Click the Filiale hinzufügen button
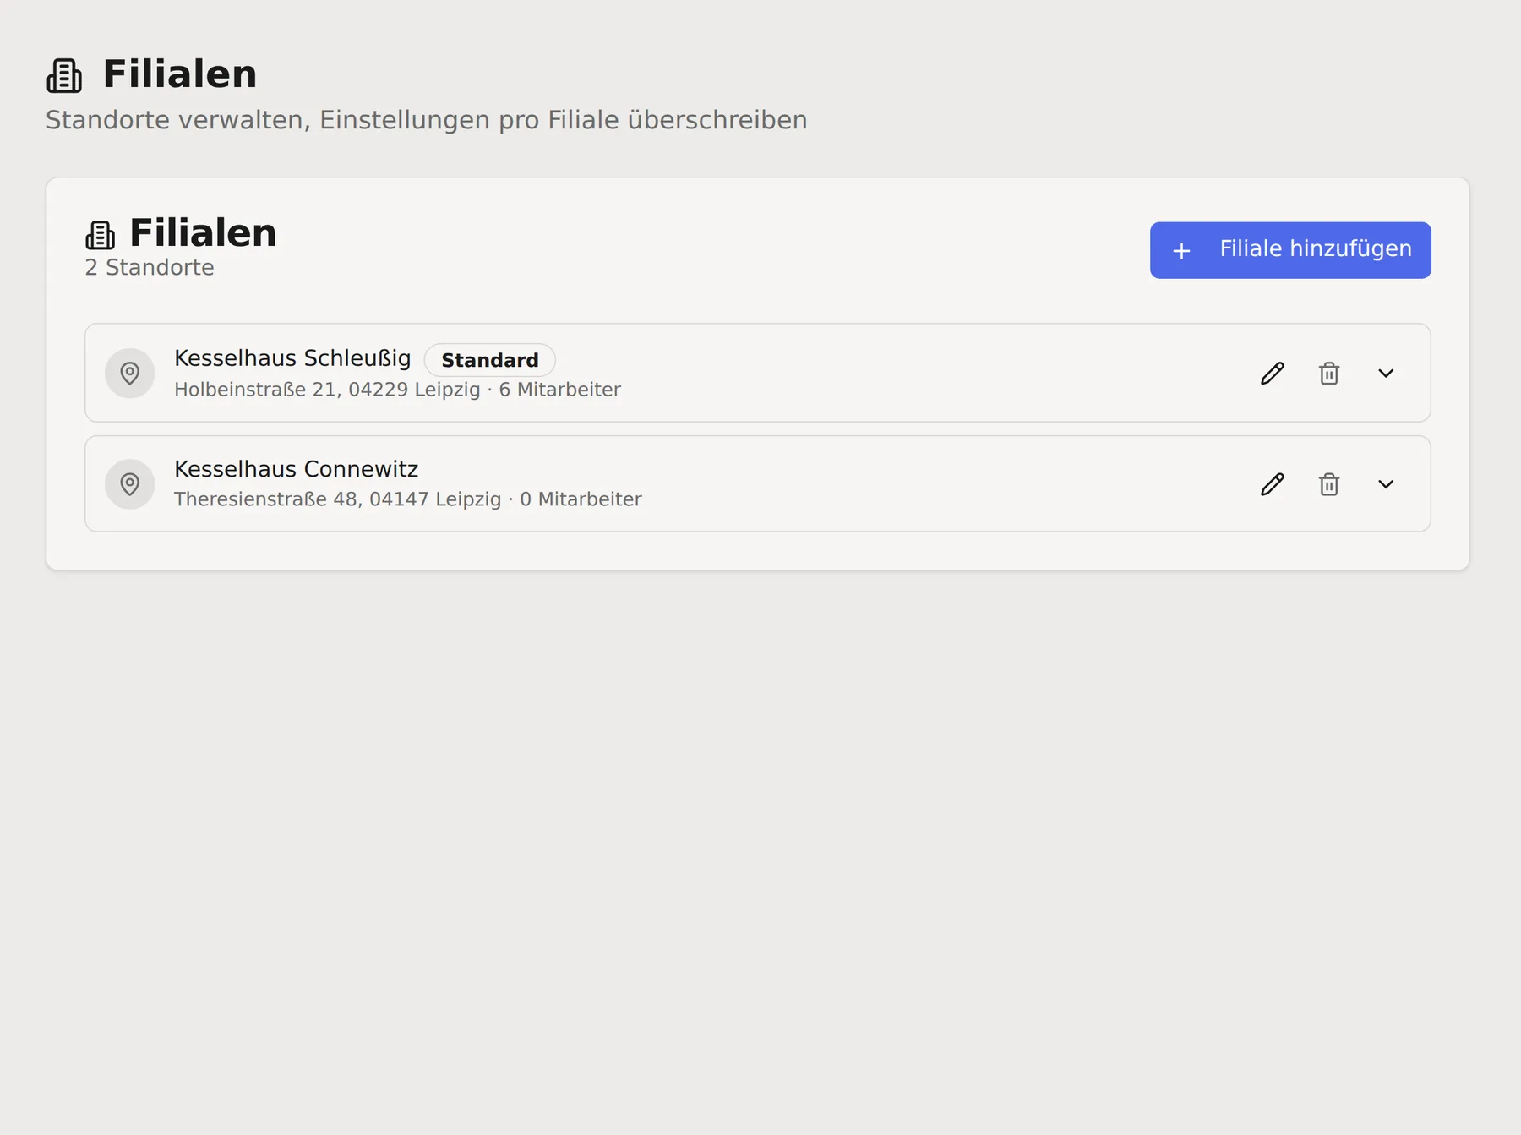Image resolution: width=1521 pixels, height=1135 pixels. [1290, 250]
